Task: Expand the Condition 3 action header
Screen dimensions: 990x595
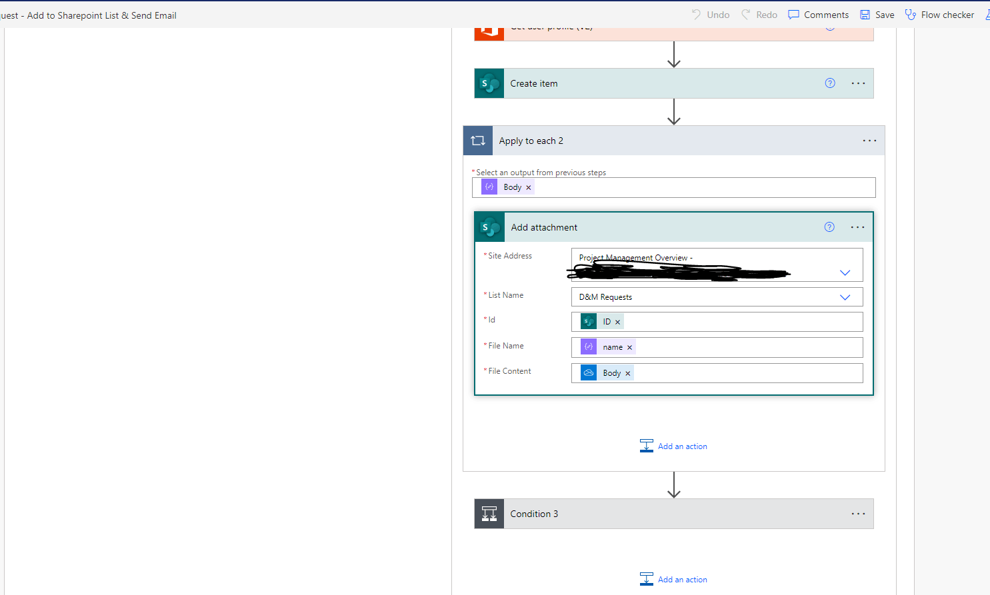Action: pyautogui.click(x=674, y=514)
